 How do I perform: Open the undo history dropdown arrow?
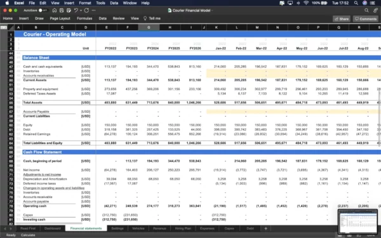(81, 10)
